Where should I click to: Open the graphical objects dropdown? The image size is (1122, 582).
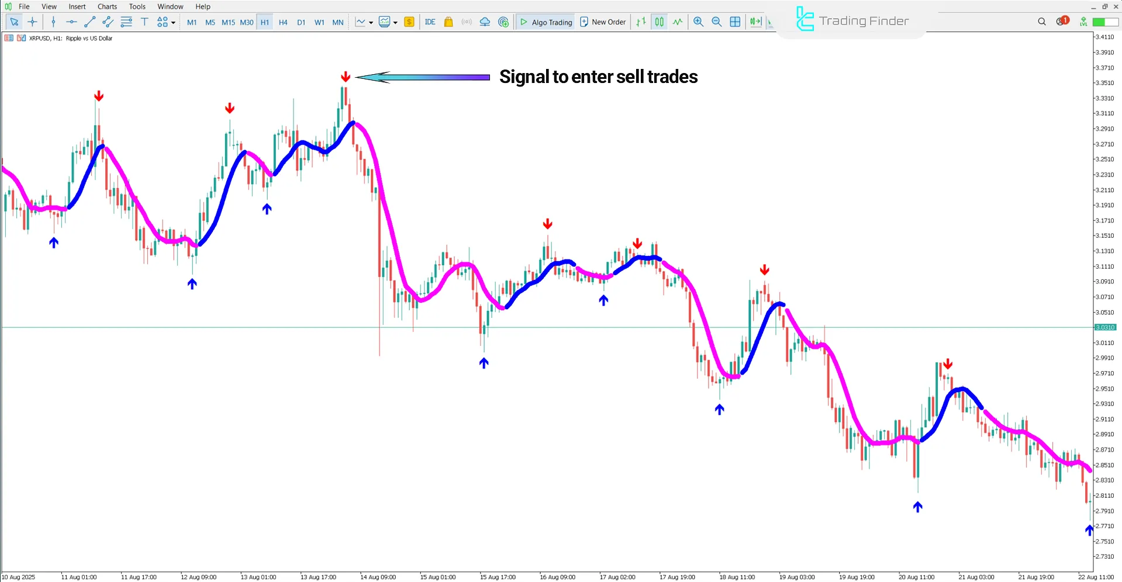pos(172,22)
